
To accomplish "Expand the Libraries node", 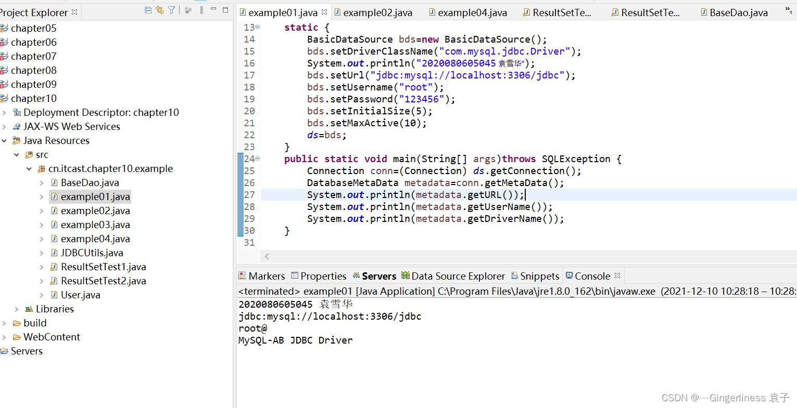I will 17,309.
